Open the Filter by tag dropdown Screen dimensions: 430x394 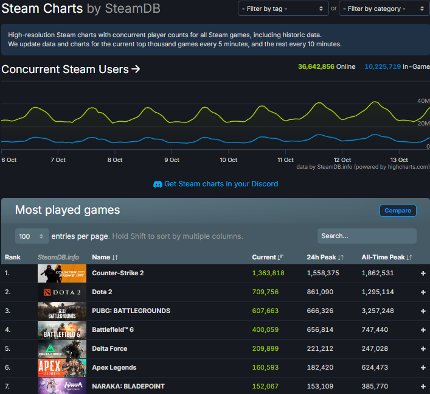point(283,9)
